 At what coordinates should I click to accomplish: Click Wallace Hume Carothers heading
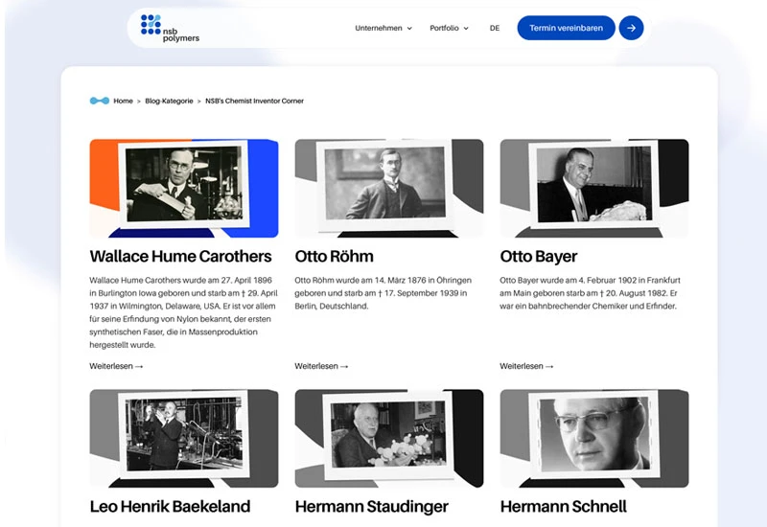(x=180, y=256)
